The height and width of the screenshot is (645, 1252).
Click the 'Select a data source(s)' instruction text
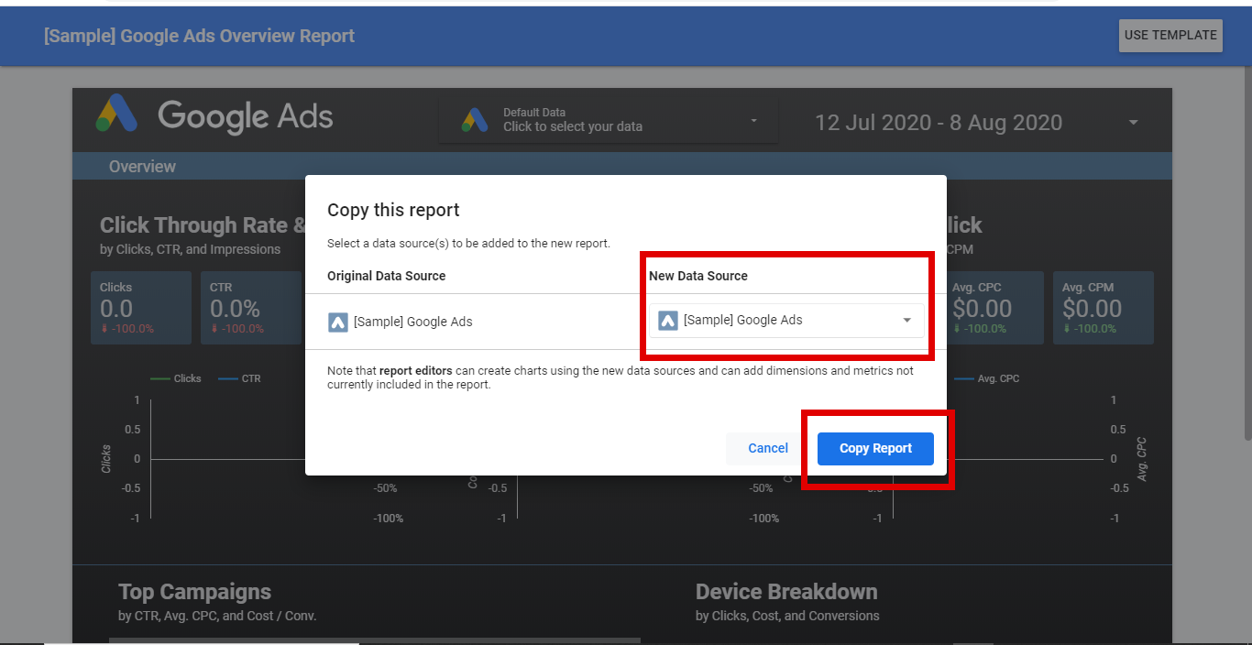(x=468, y=244)
